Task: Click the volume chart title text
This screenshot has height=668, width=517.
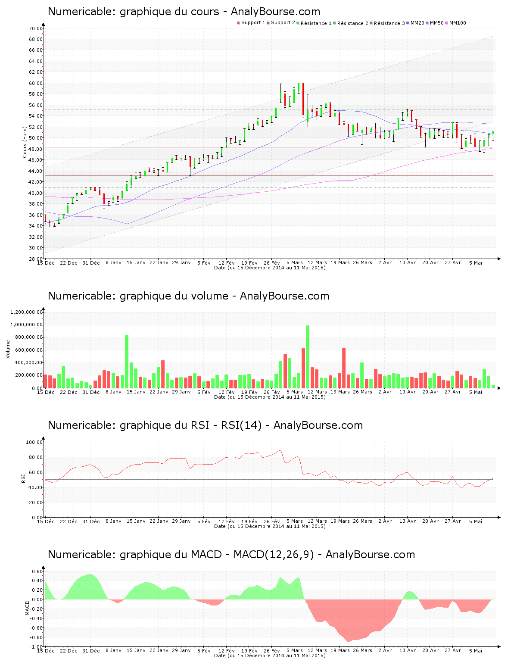Action: (x=188, y=296)
